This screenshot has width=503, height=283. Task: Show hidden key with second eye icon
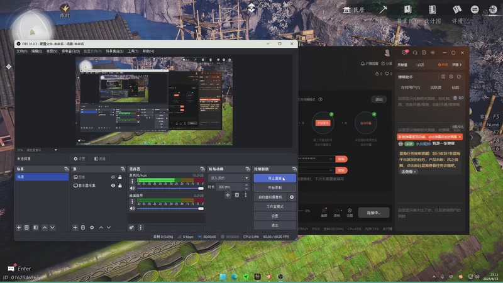(x=331, y=170)
